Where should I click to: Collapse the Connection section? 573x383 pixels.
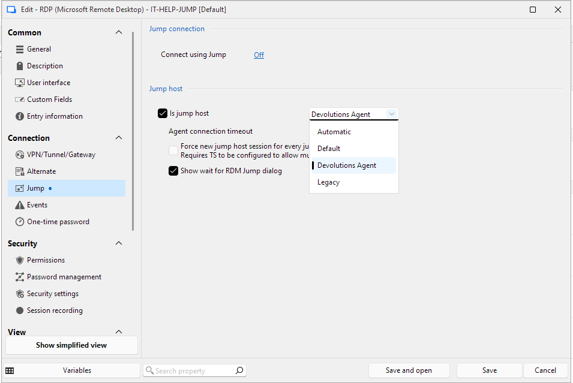tap(118, 138)
